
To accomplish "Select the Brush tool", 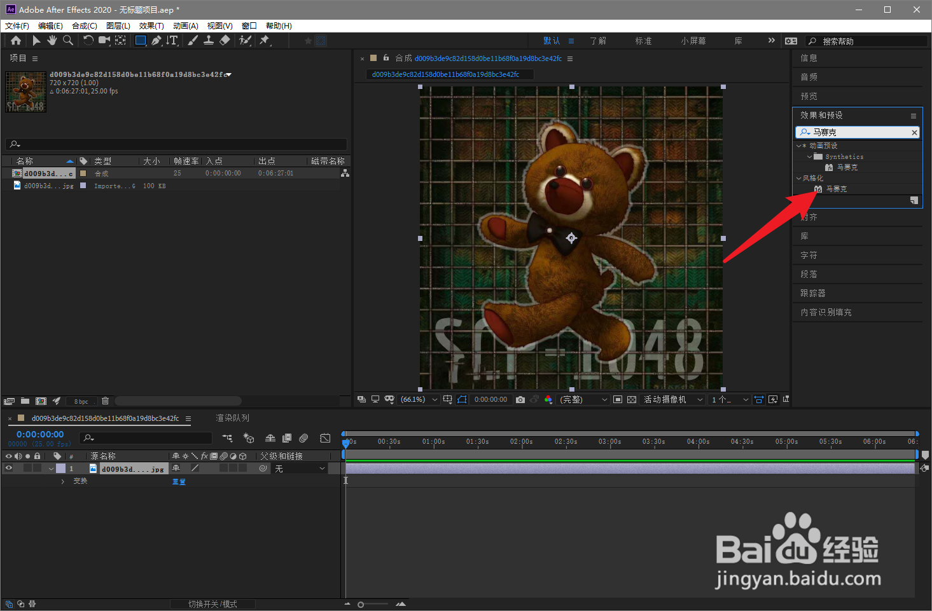I will pyautogui.click(x=193, y=41).
